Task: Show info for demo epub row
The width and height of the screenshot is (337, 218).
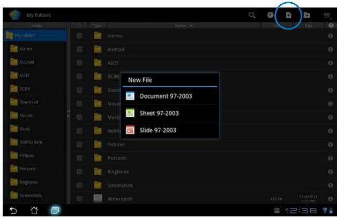Action: pos(331,199)
